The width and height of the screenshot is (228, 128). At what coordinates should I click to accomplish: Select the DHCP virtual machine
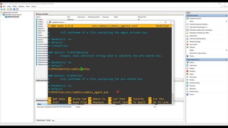point(40,33)
